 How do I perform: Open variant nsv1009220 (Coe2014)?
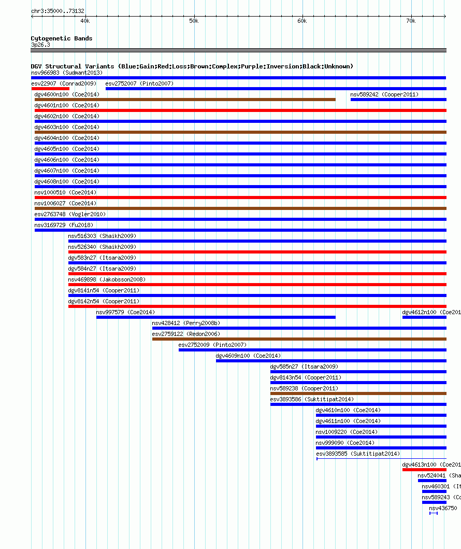(347, 432)
